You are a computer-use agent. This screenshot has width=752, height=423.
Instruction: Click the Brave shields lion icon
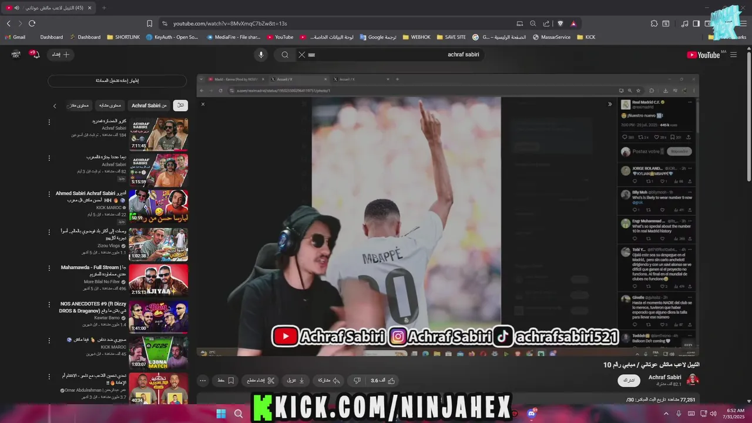tap(560, 23)
